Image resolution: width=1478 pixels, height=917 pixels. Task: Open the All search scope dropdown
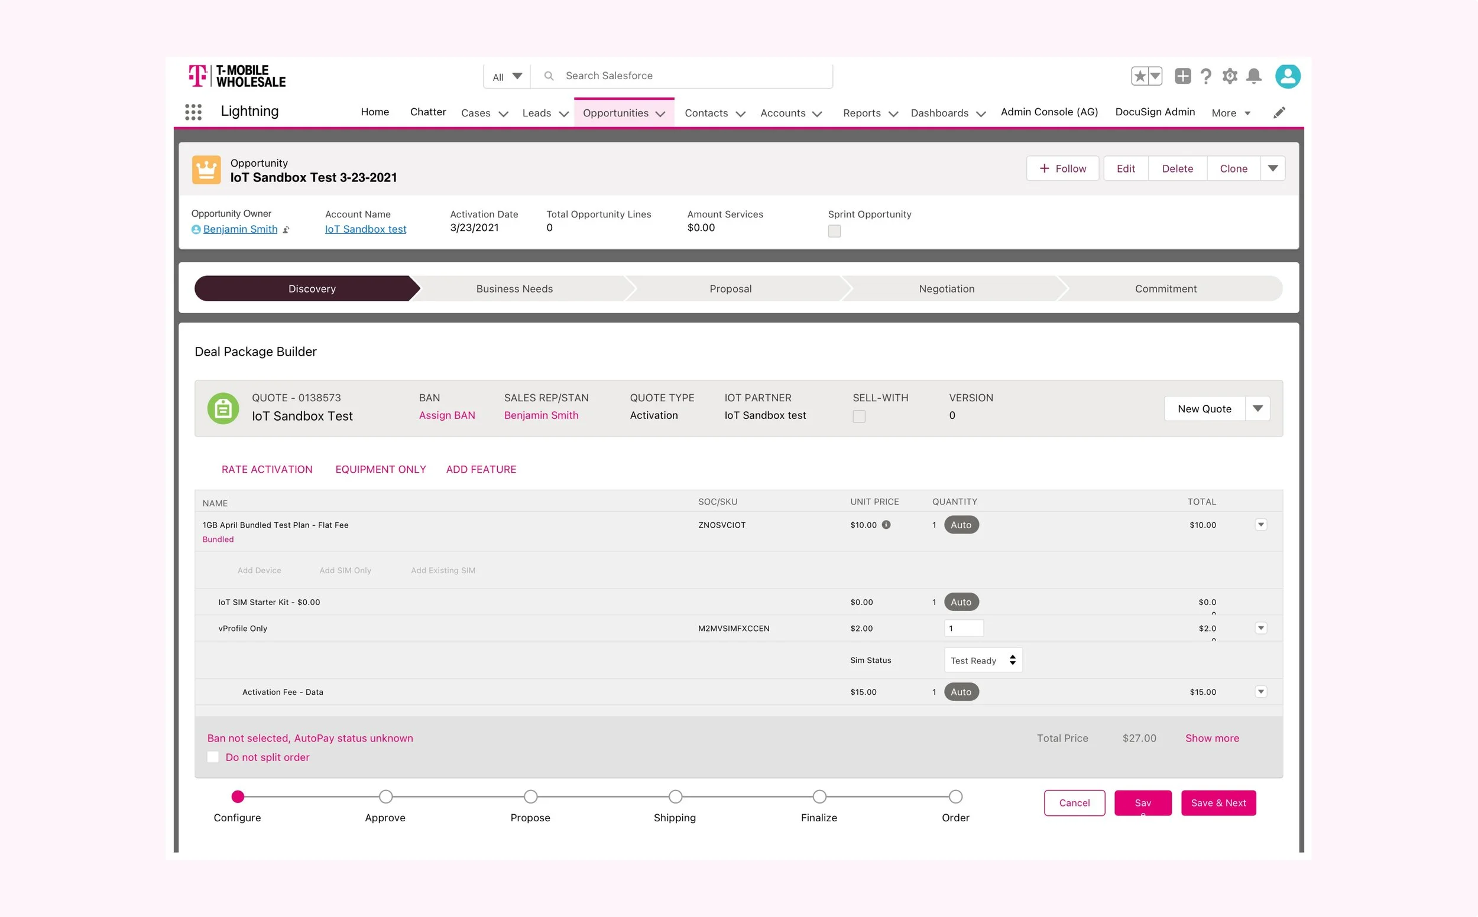click(507, 76)
